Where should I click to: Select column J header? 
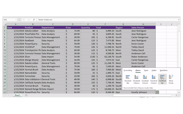(172, 24)
